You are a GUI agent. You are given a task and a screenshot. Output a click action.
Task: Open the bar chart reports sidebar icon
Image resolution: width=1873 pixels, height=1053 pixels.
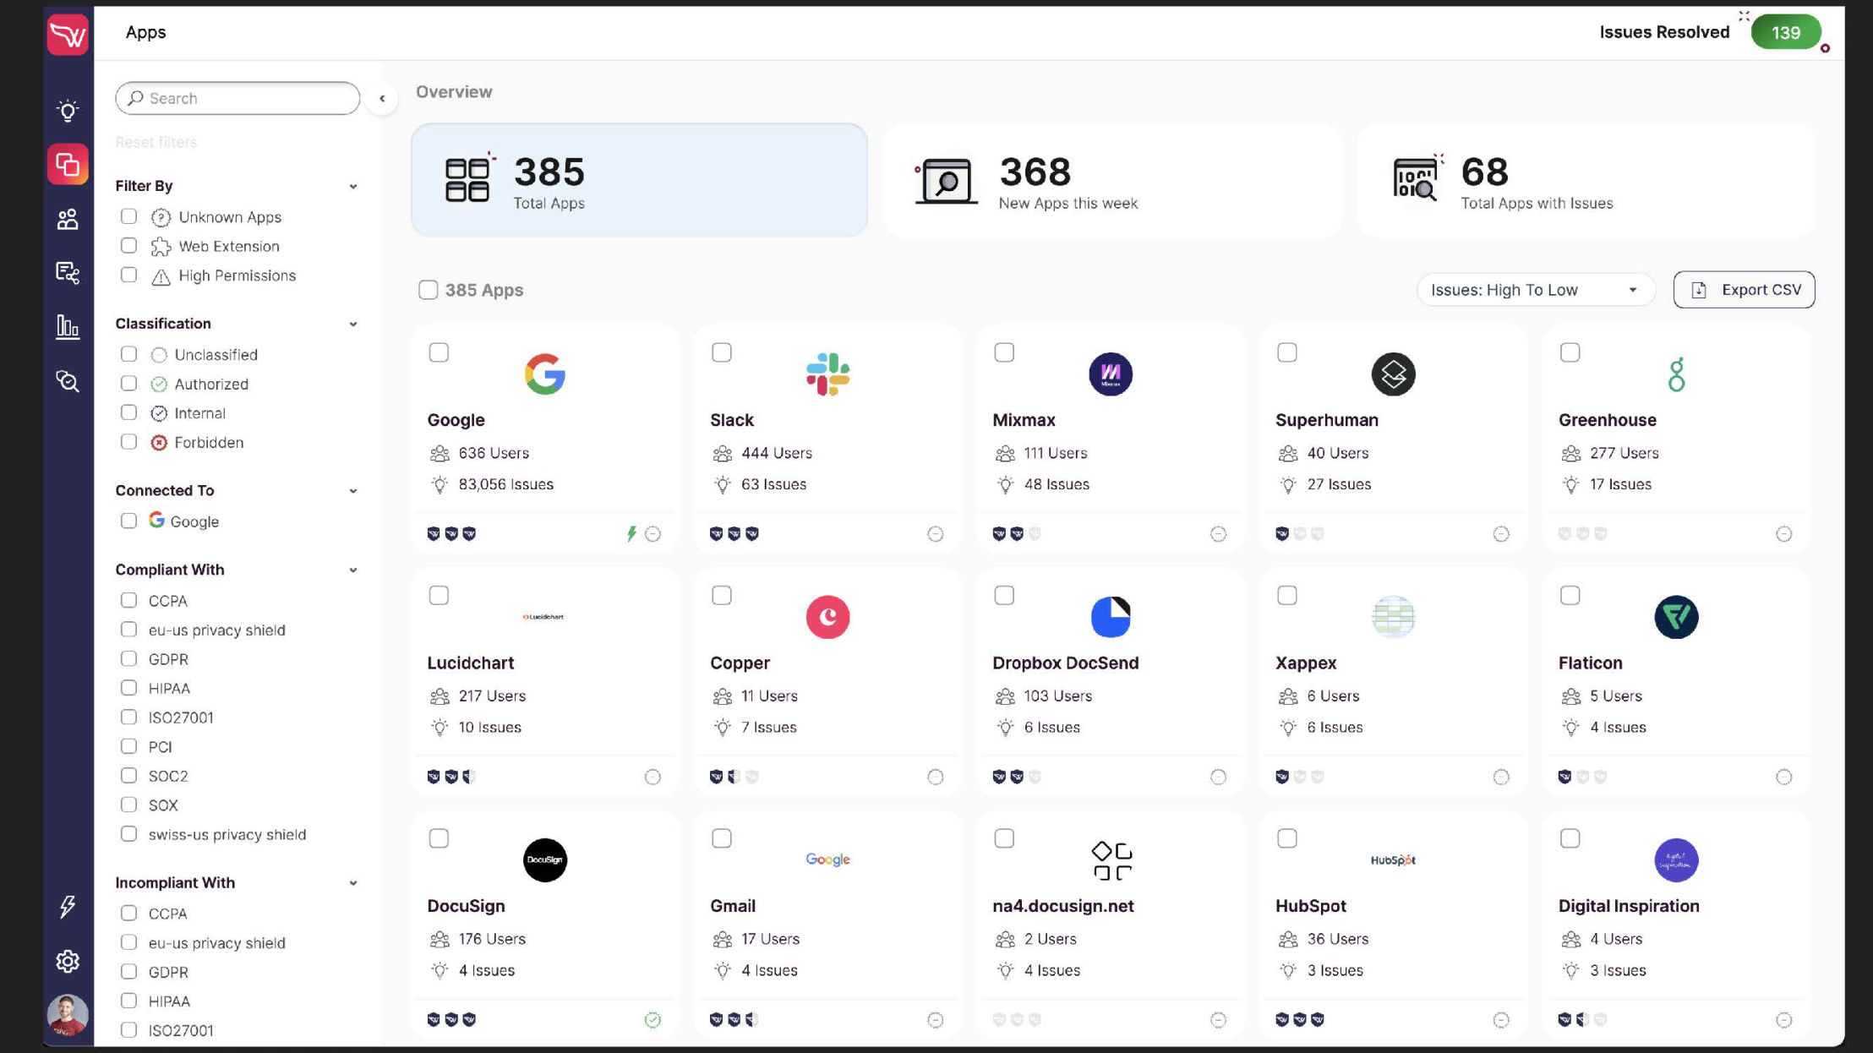pos(68,326)
